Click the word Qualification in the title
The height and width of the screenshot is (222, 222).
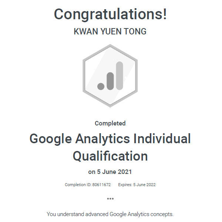pyautogui.click(x=110, y=156)
